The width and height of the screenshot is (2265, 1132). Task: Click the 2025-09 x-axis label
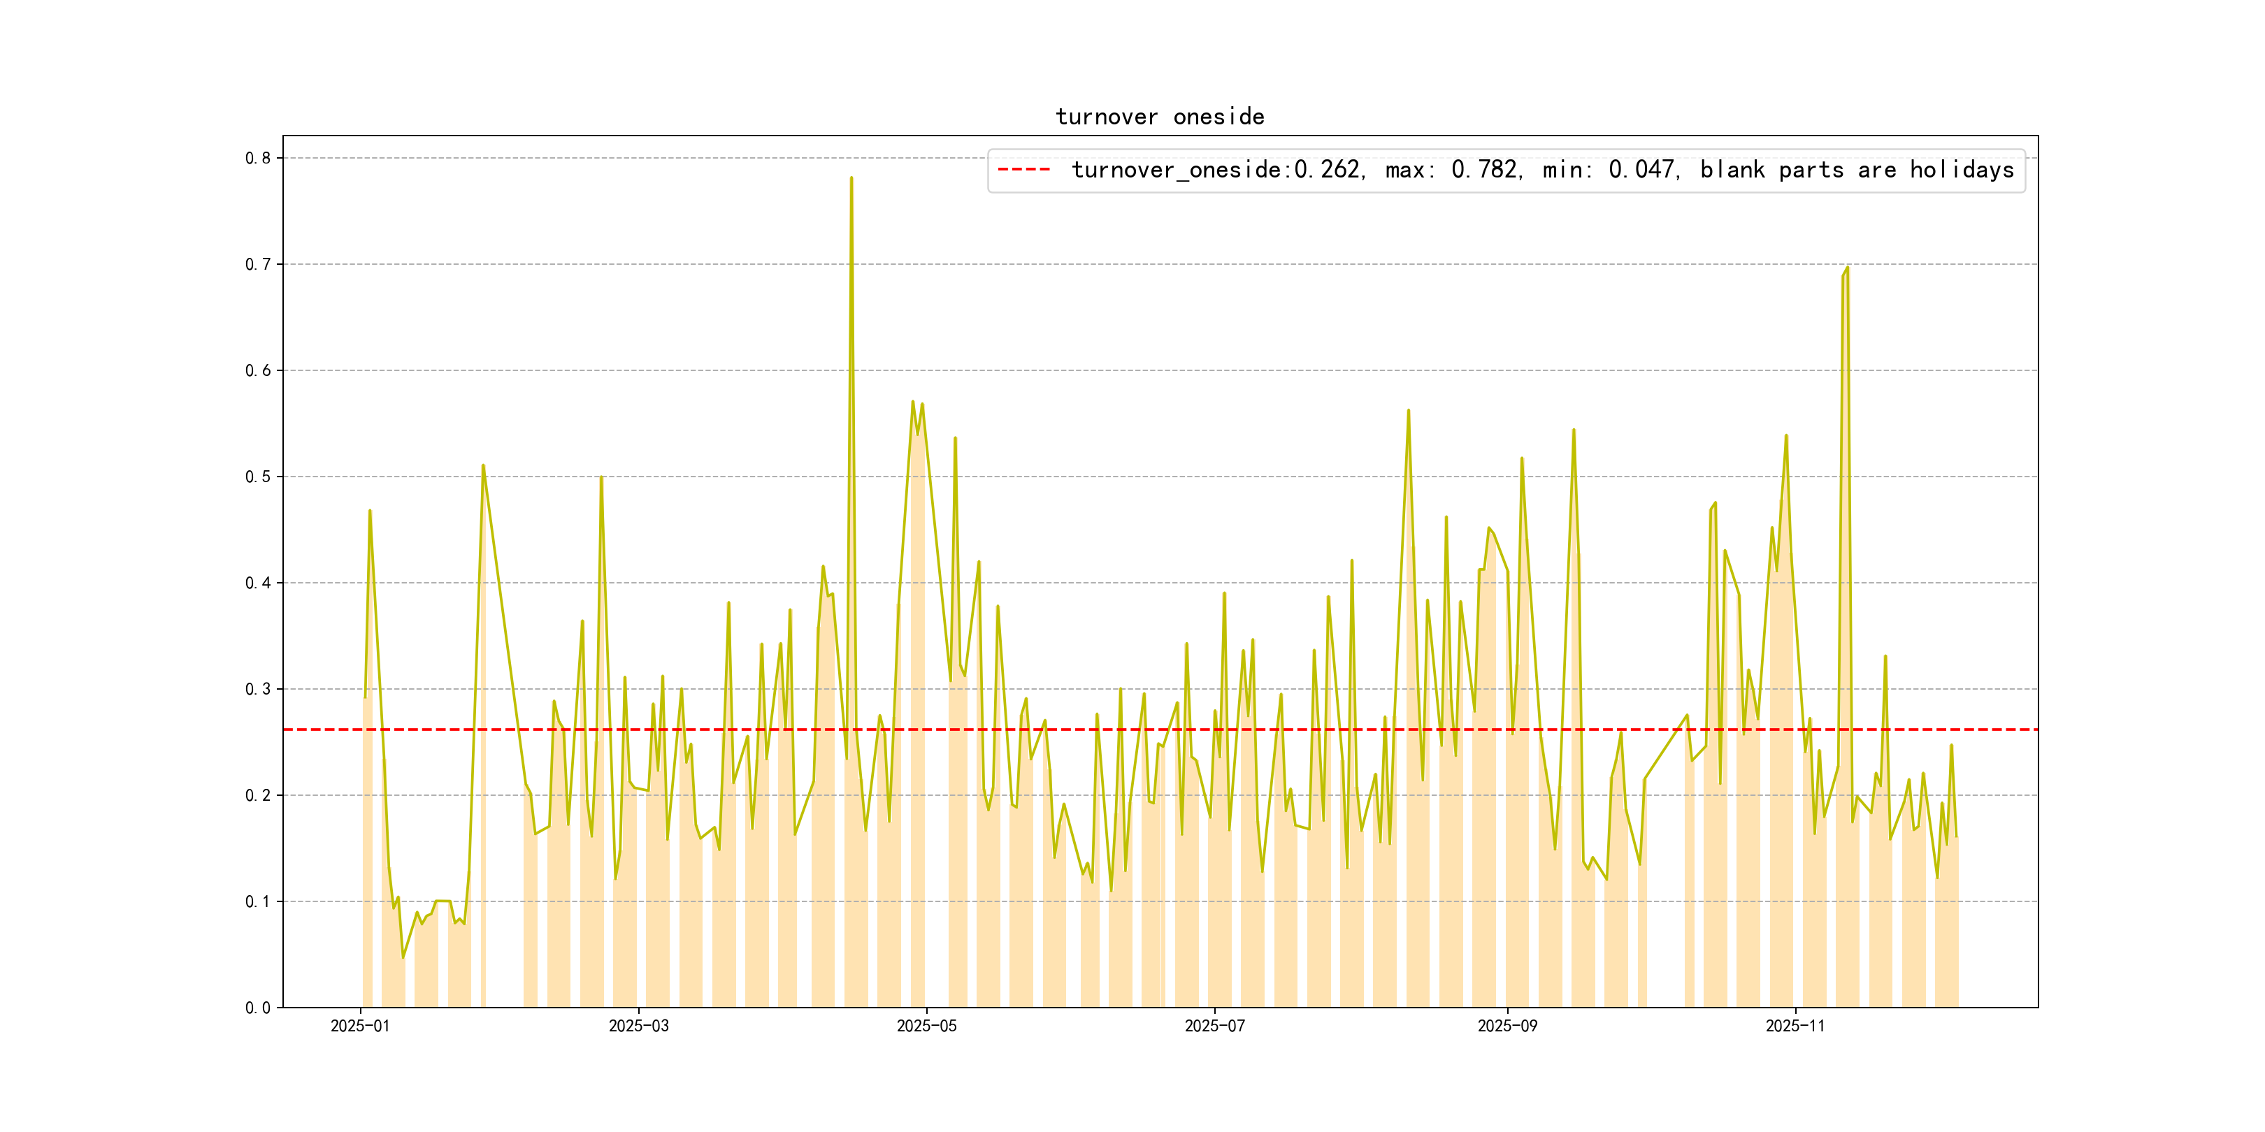(x=1507, y=1026)
